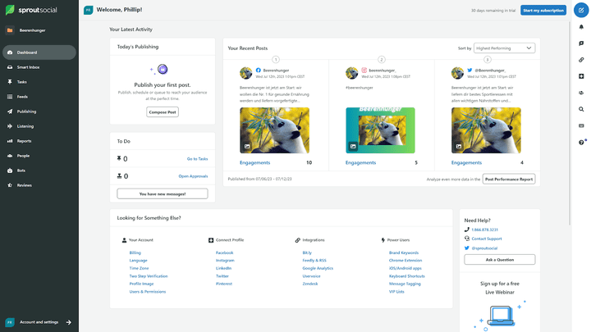Click the Reports bar chart icon
Screen dimensions: 591x332
(x=10, y=141)
